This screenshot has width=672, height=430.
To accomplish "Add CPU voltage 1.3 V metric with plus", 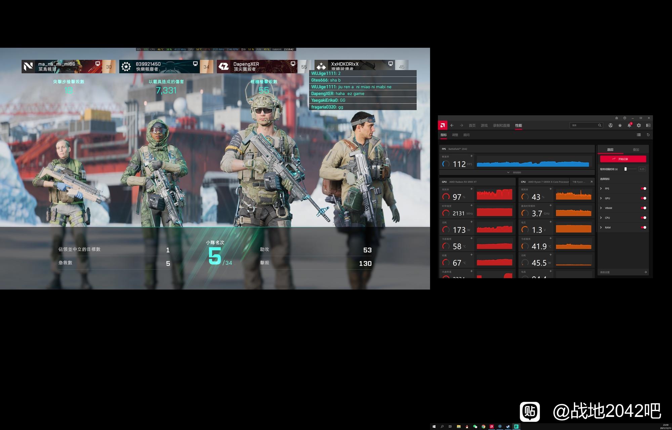I will point(550,222).
